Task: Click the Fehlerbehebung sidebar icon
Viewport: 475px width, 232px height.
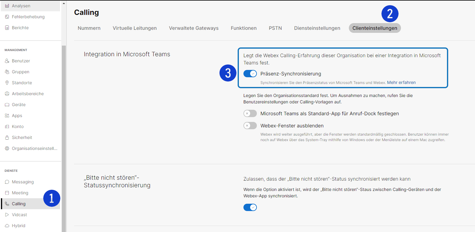Action: click(7, 17)
